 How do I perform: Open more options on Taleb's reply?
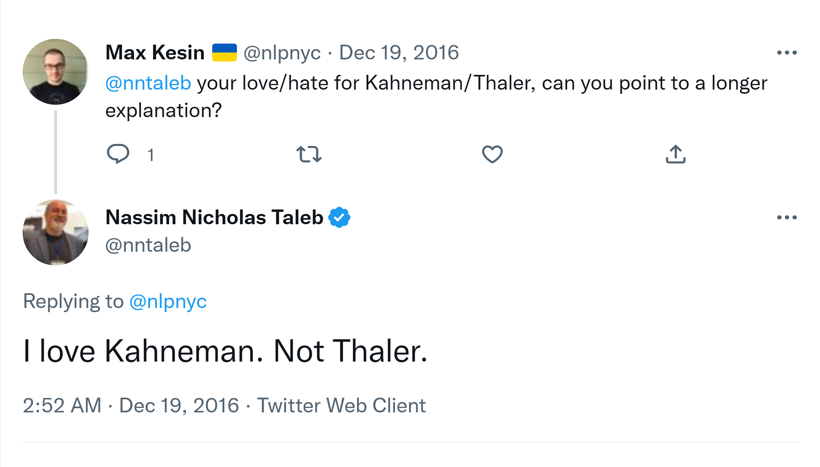coord(787,217)
